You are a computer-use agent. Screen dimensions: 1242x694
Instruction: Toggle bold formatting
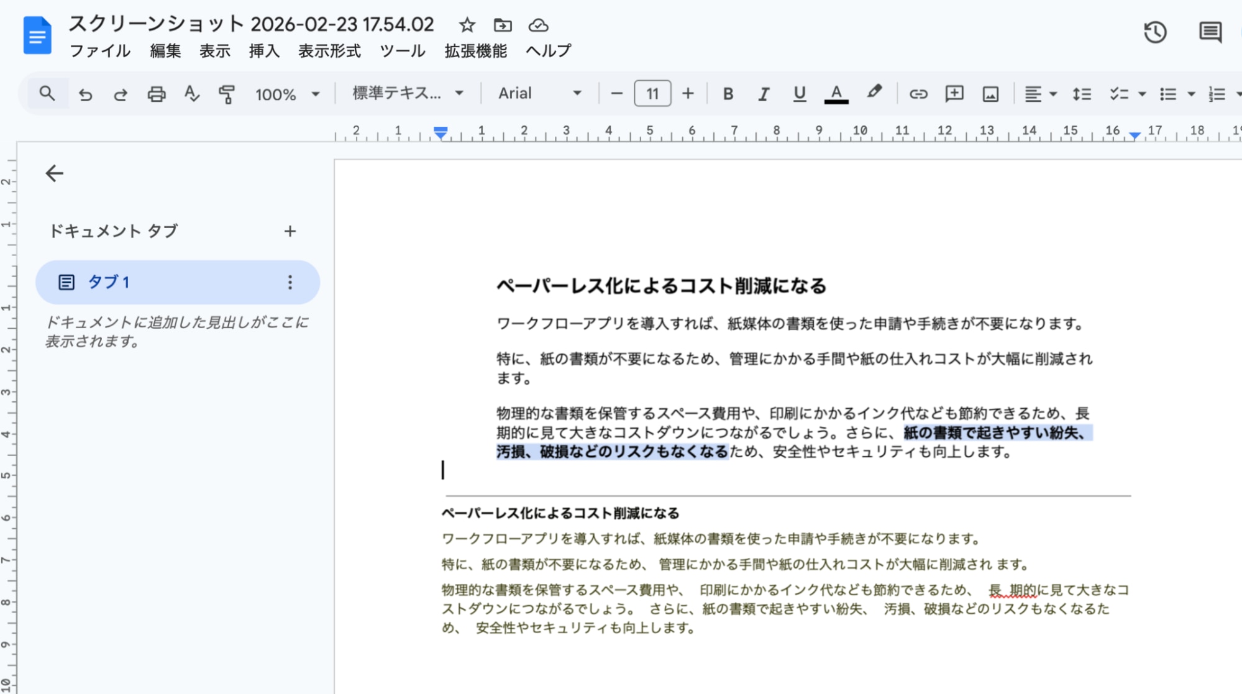coord(728,94)
